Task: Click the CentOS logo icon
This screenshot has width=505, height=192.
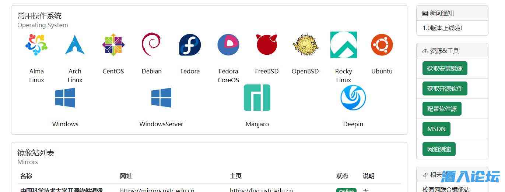Action: [113, 45]
